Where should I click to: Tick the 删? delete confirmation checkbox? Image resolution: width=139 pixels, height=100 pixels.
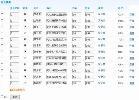(2, 97)
